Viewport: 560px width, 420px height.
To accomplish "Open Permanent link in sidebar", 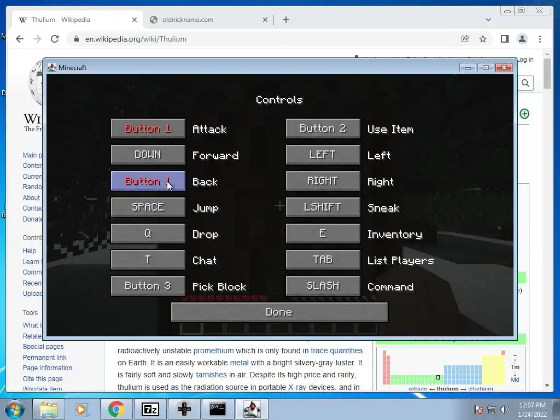I will click(x=44, y=357).
